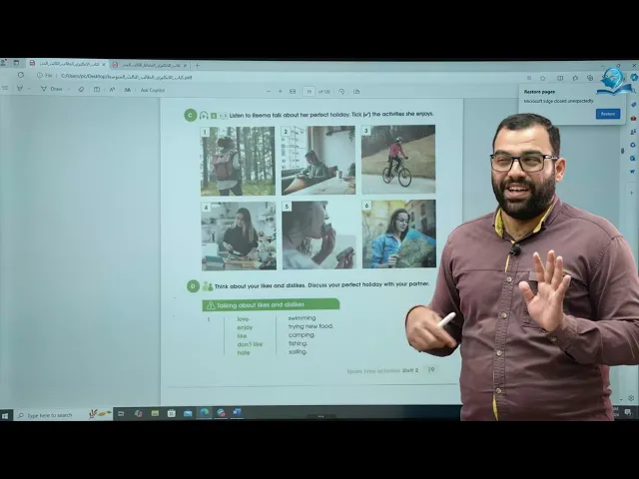Open Task View on the taskbar

121,414
